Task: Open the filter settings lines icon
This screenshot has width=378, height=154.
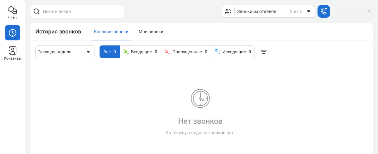Action: (264, 52)
